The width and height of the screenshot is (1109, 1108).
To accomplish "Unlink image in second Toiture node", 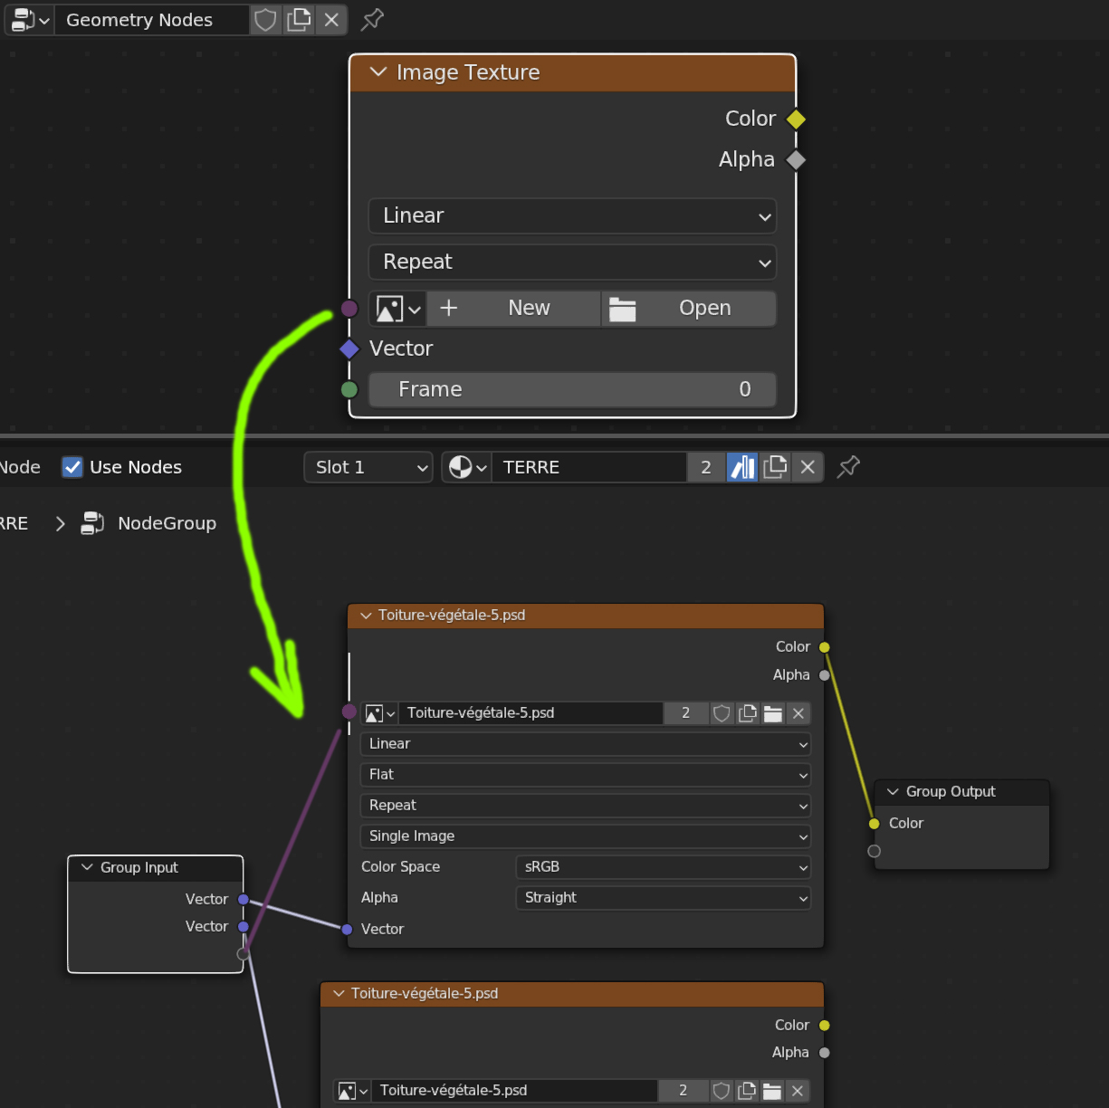I will pos(798,1091).
